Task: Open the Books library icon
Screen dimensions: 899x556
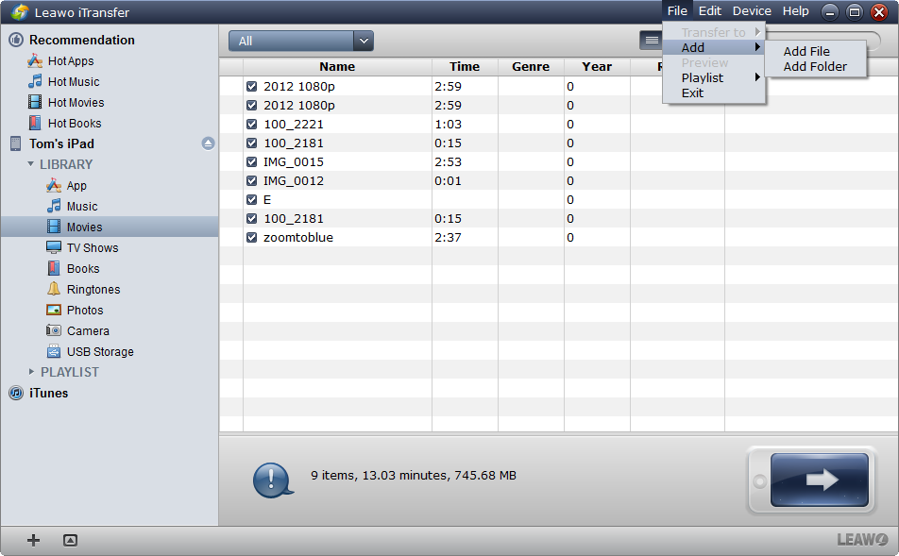Action: pyautogui.click(x=53, y=268)
